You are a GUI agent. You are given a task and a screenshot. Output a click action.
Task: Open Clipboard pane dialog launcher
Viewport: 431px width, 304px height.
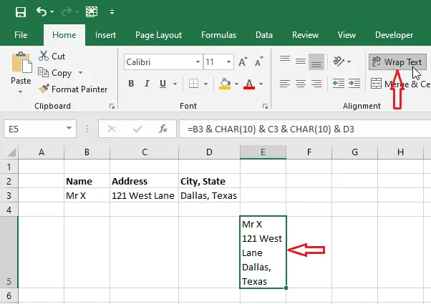coord(112,107)
